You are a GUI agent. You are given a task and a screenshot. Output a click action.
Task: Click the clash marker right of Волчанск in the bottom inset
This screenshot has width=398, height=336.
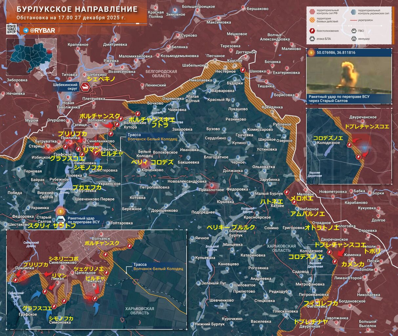click(x=129, y=246)
